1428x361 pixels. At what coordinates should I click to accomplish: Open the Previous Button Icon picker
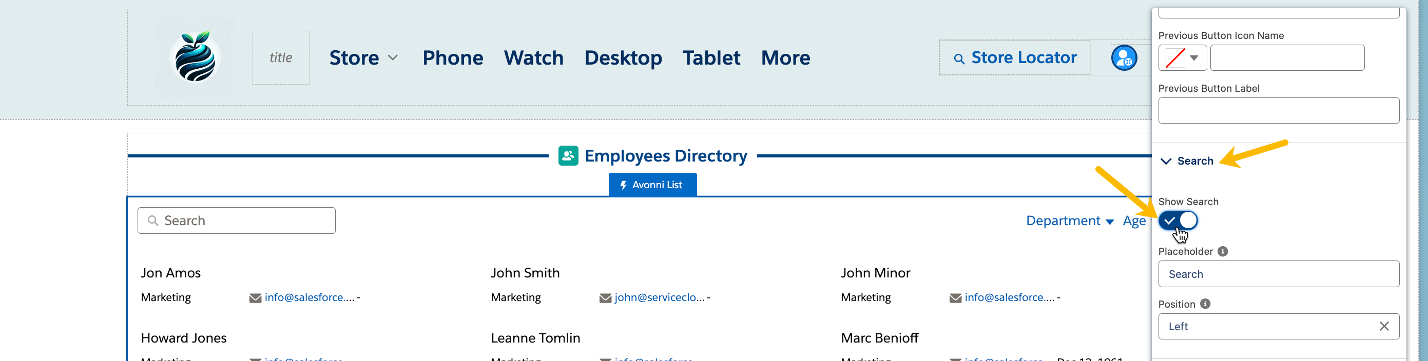(x=1182, y=58)
